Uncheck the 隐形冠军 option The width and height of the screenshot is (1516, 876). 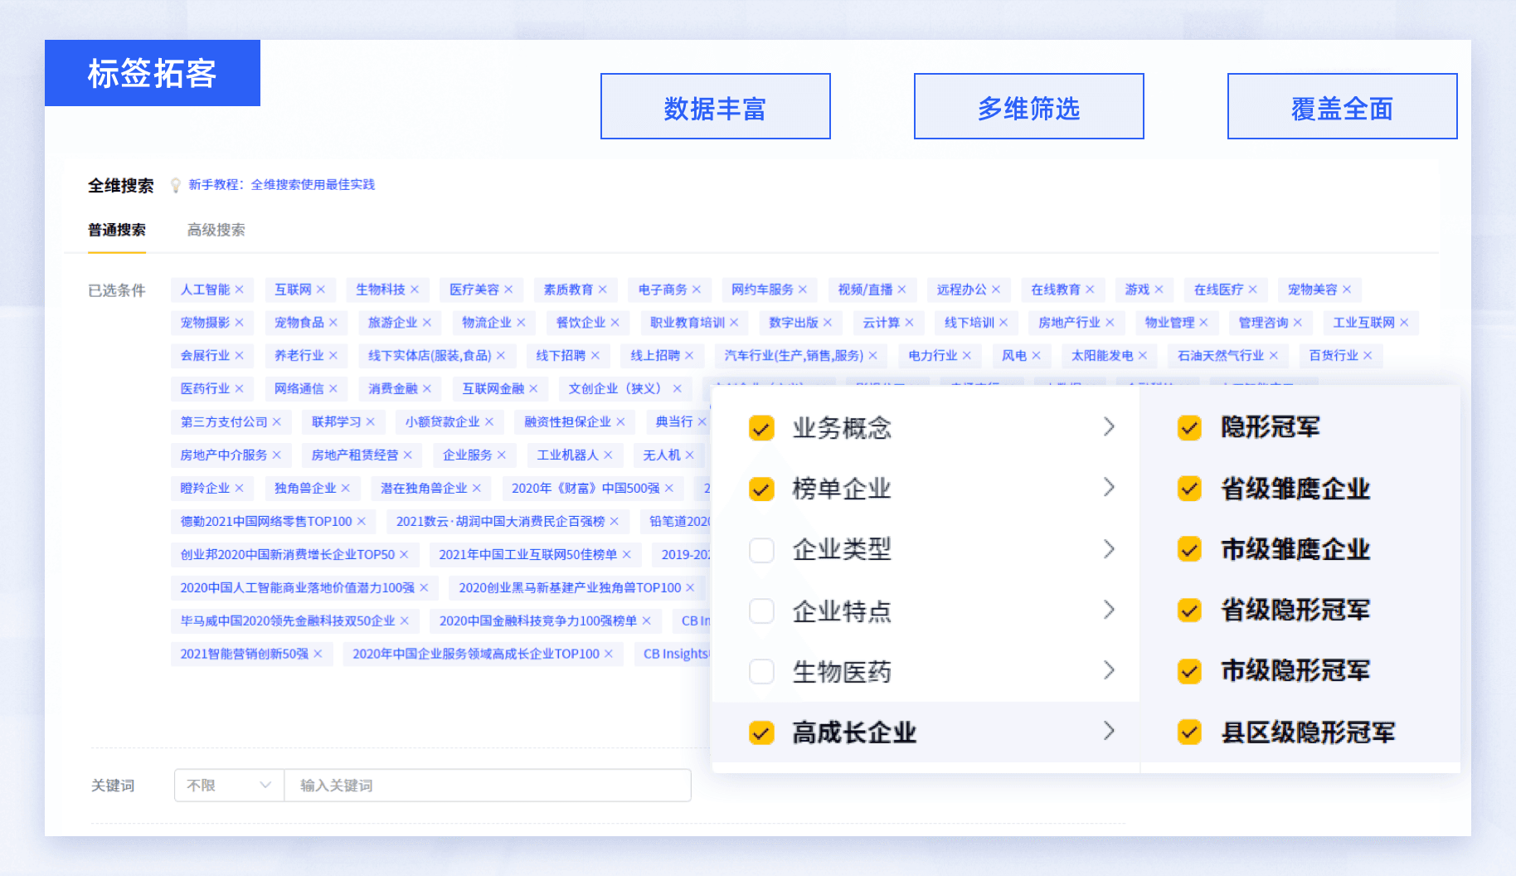1189,428
